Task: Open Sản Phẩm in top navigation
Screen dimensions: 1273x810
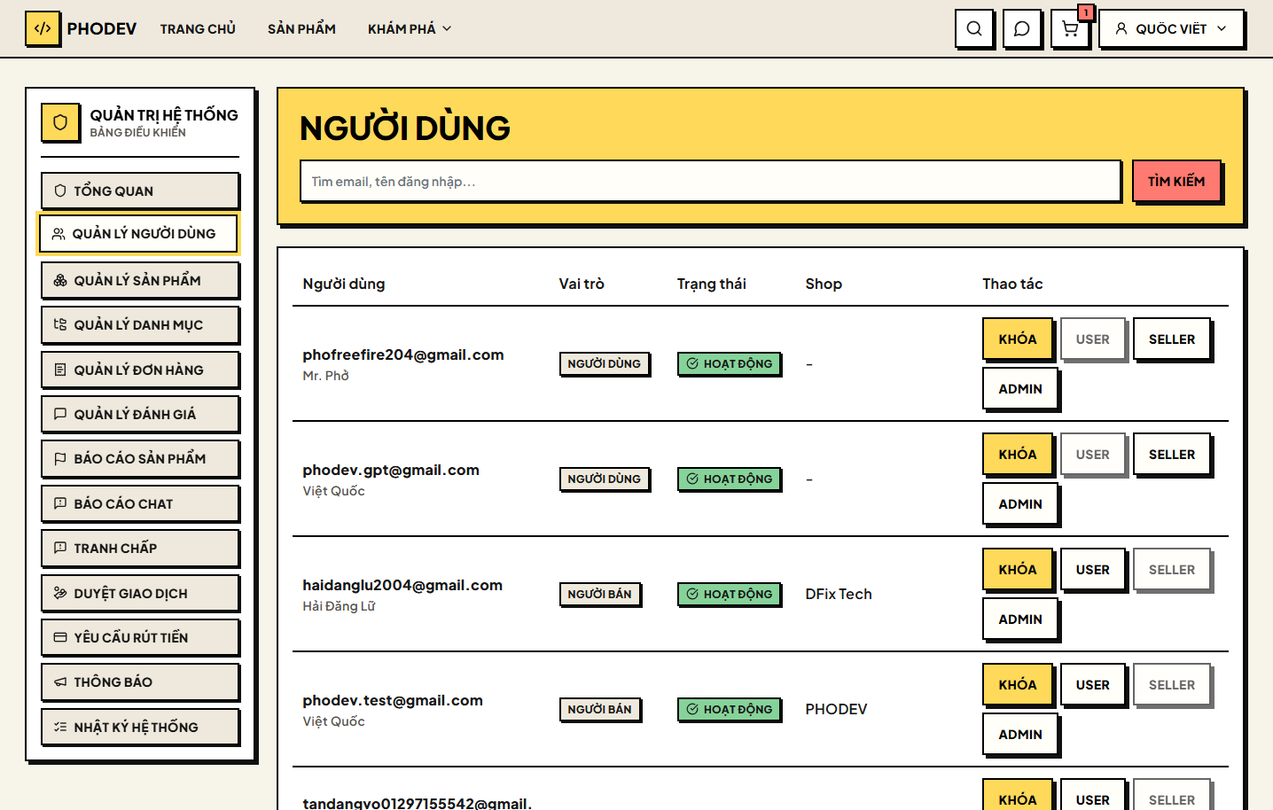Action: 301,28
